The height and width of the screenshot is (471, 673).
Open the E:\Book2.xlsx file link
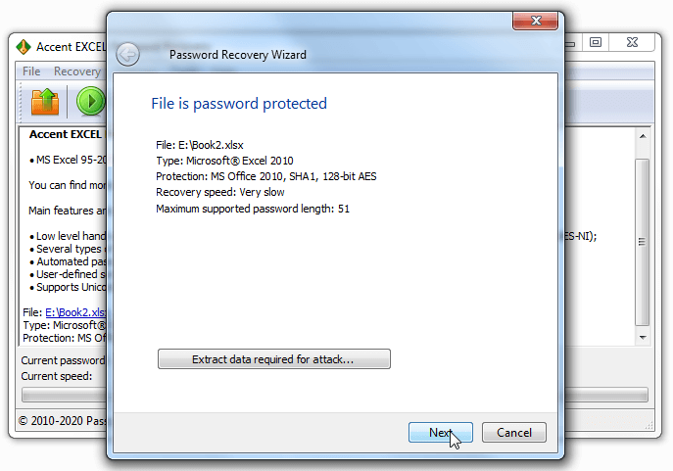tap(75, 312)
